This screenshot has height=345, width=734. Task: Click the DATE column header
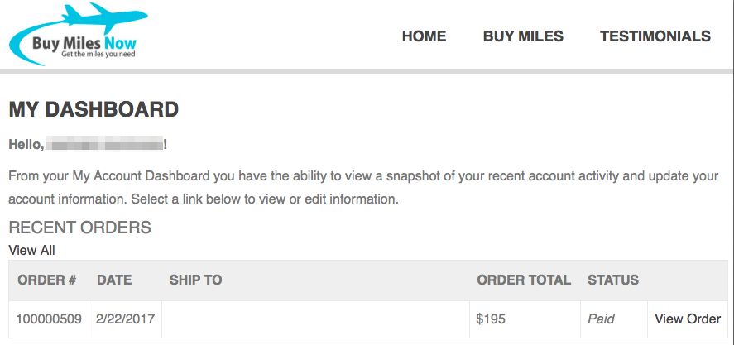[114, 280]
